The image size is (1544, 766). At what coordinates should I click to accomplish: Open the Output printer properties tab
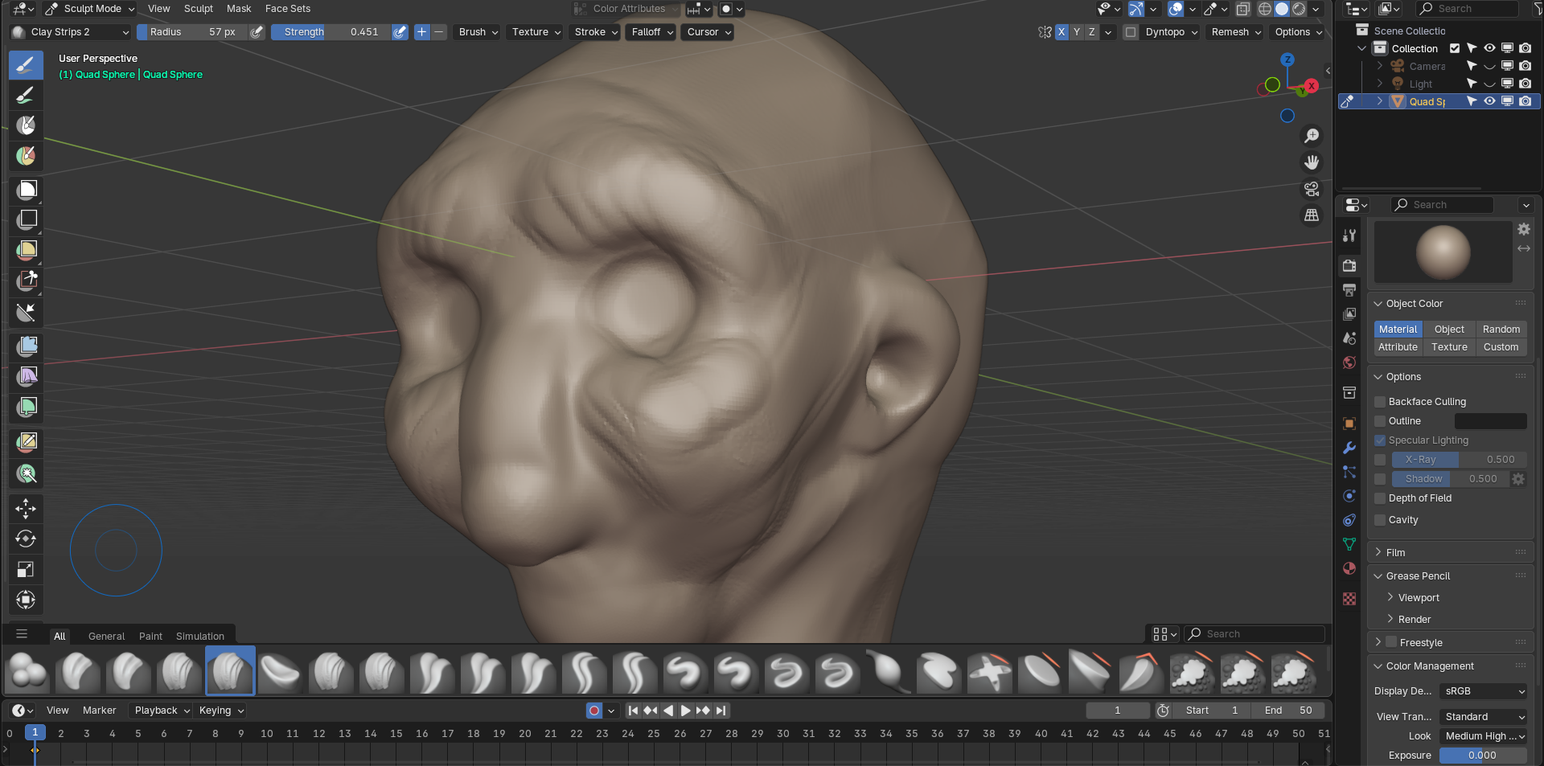tap(1349, 290)
